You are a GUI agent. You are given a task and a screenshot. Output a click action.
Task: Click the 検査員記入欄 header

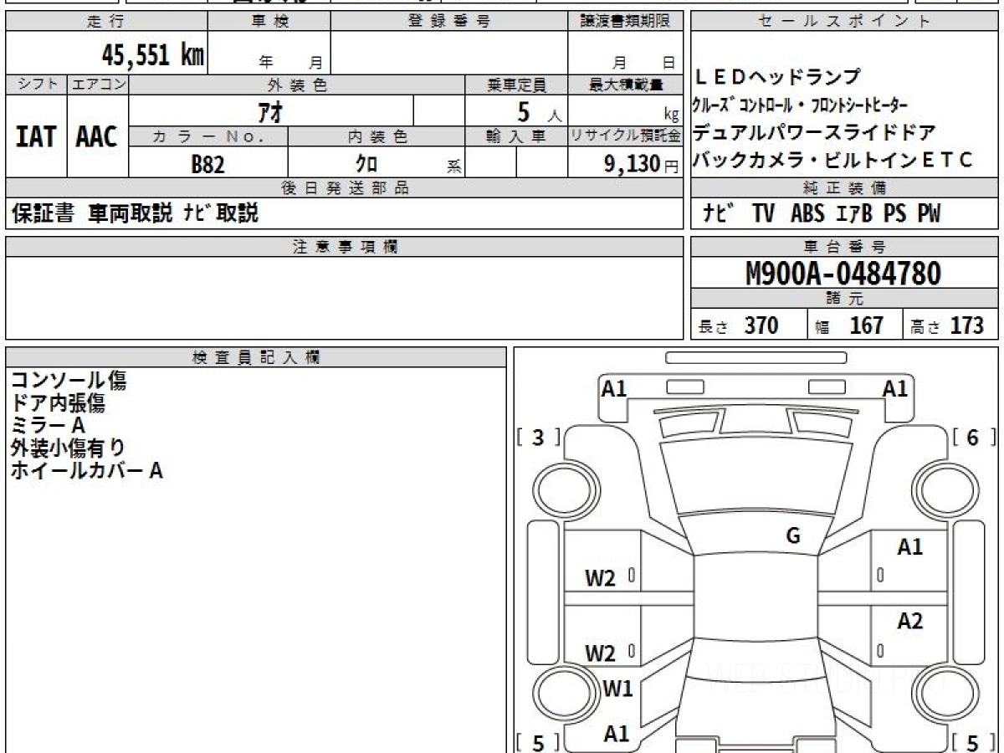[x=256, y=357]
